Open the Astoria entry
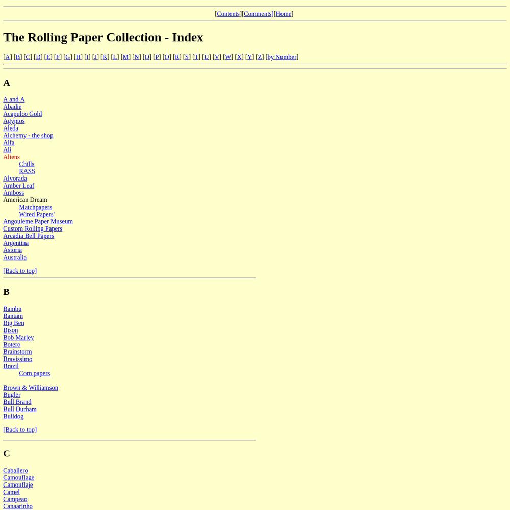The image size is (510, 510). point(13,250)
